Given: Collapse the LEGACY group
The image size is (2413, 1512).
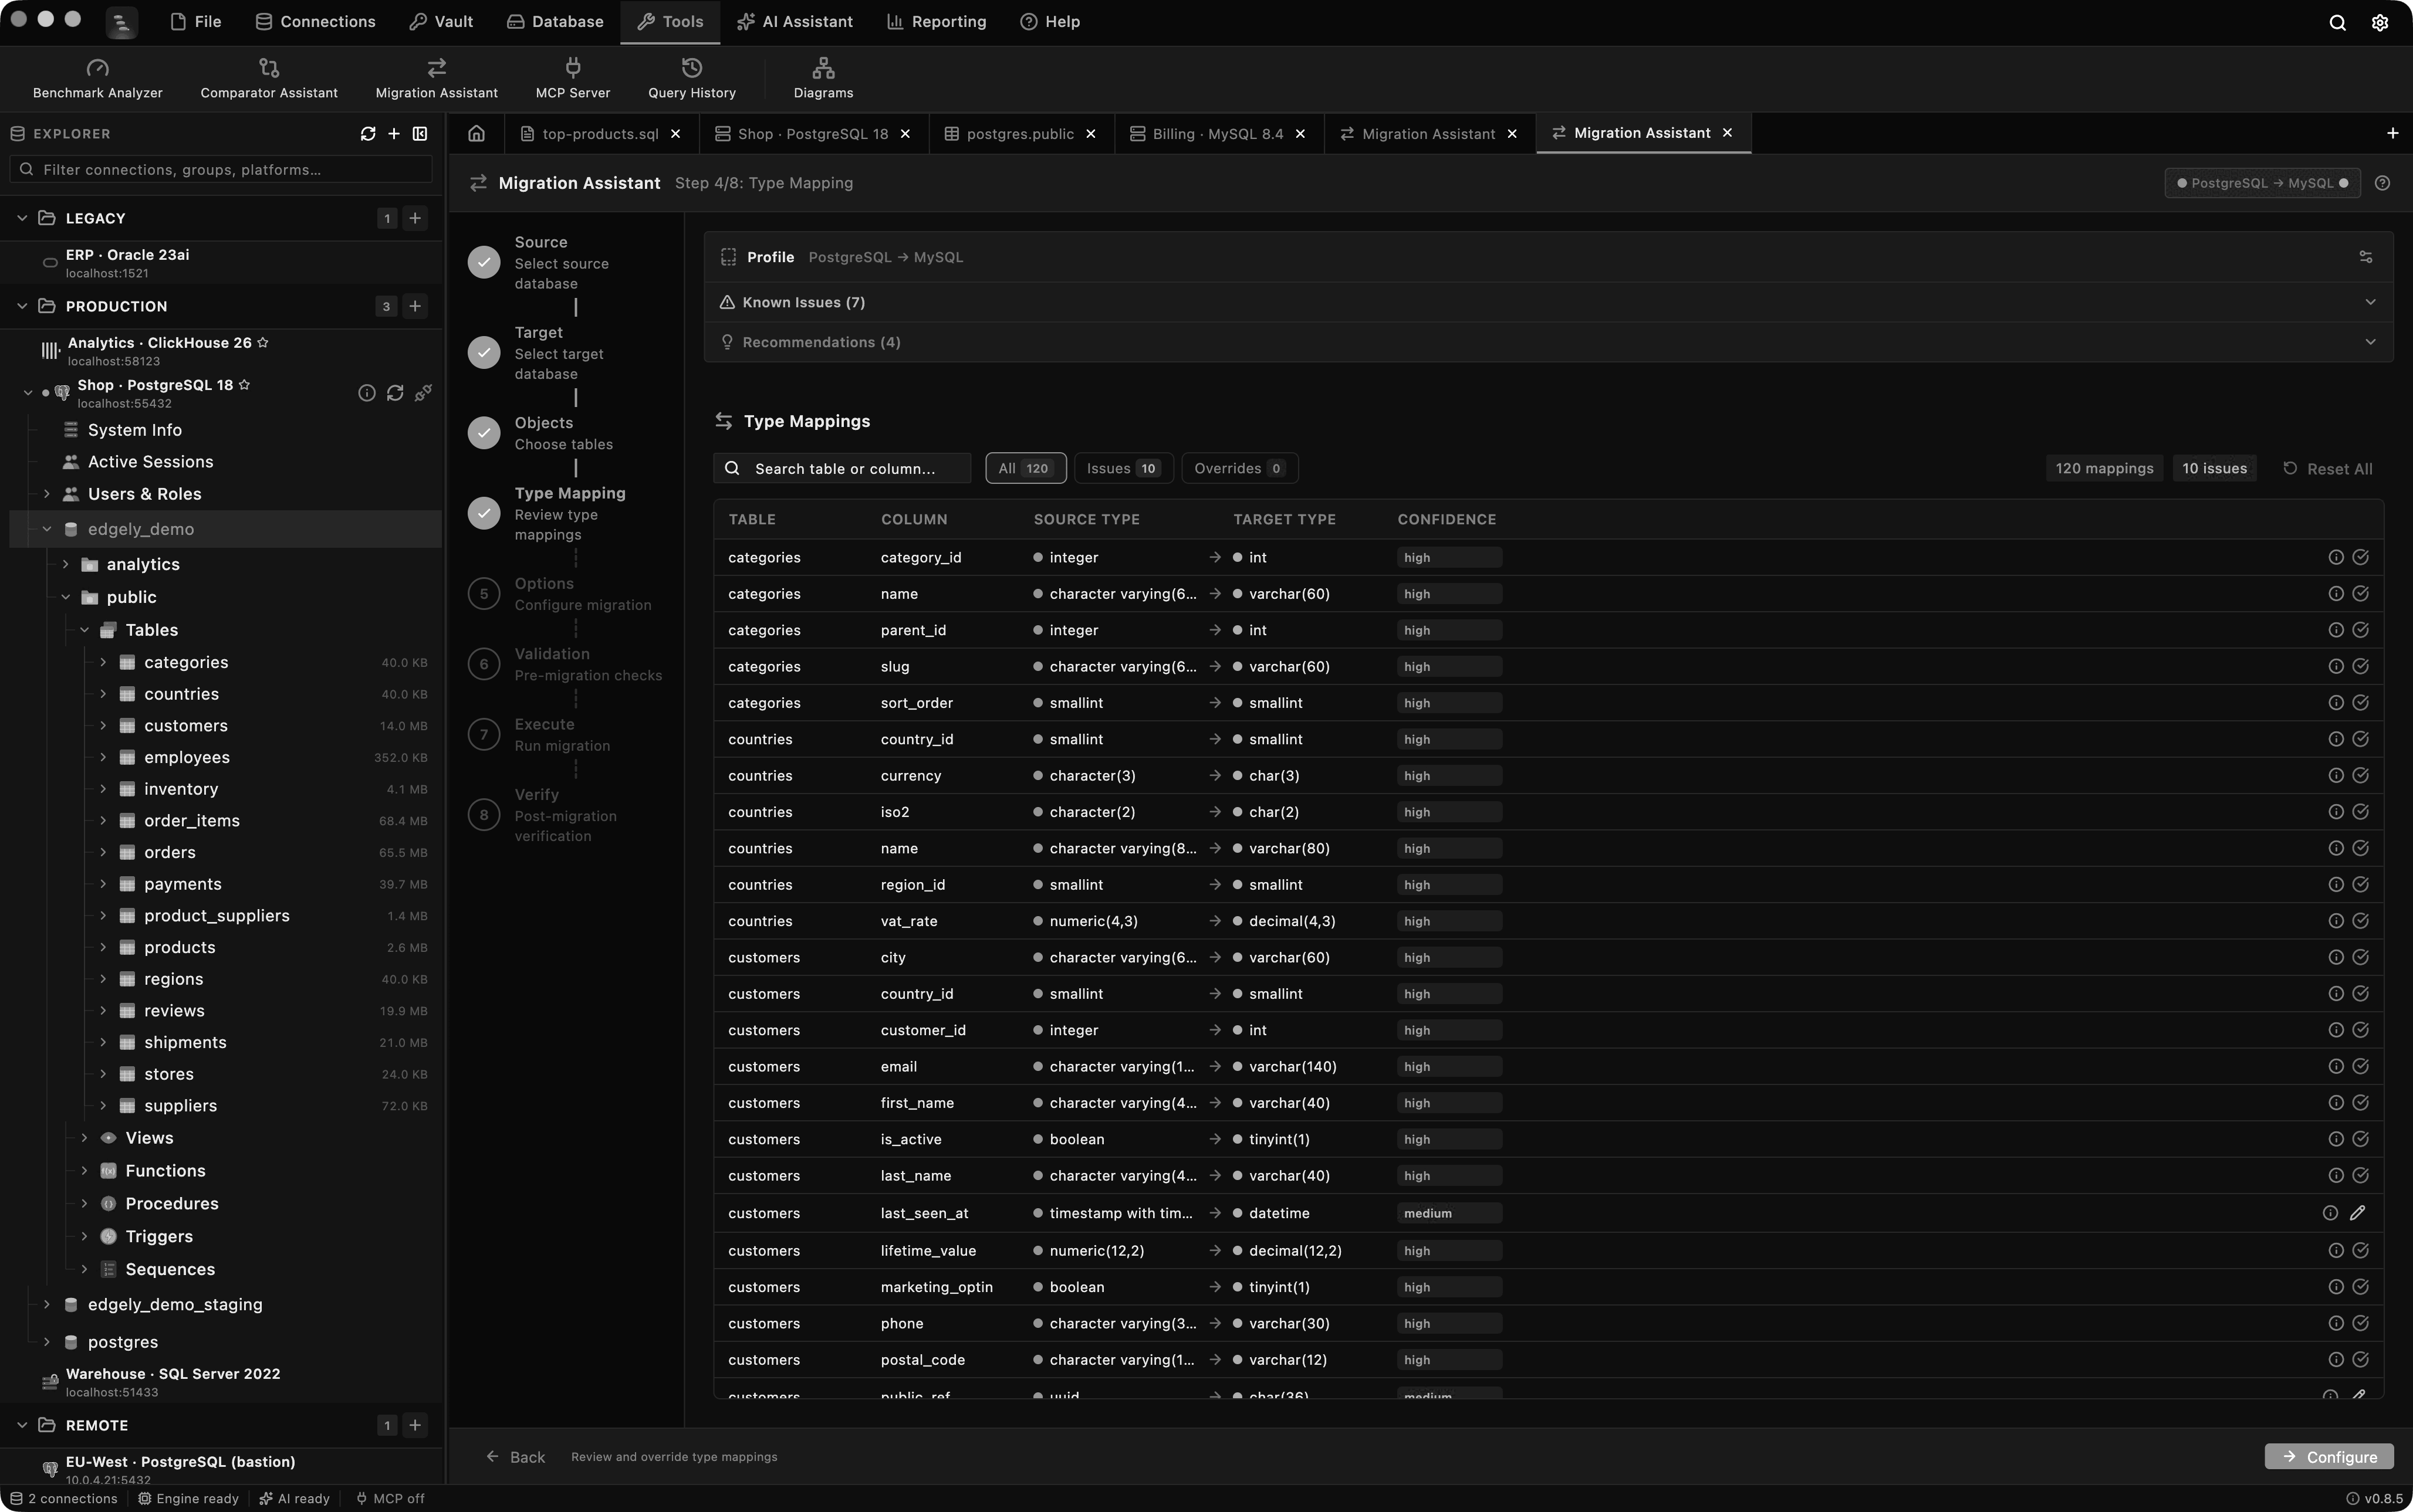Looking at the screenshot, I should pos(22,218).
